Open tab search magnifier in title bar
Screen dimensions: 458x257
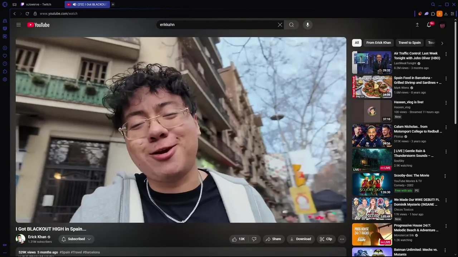433,4
